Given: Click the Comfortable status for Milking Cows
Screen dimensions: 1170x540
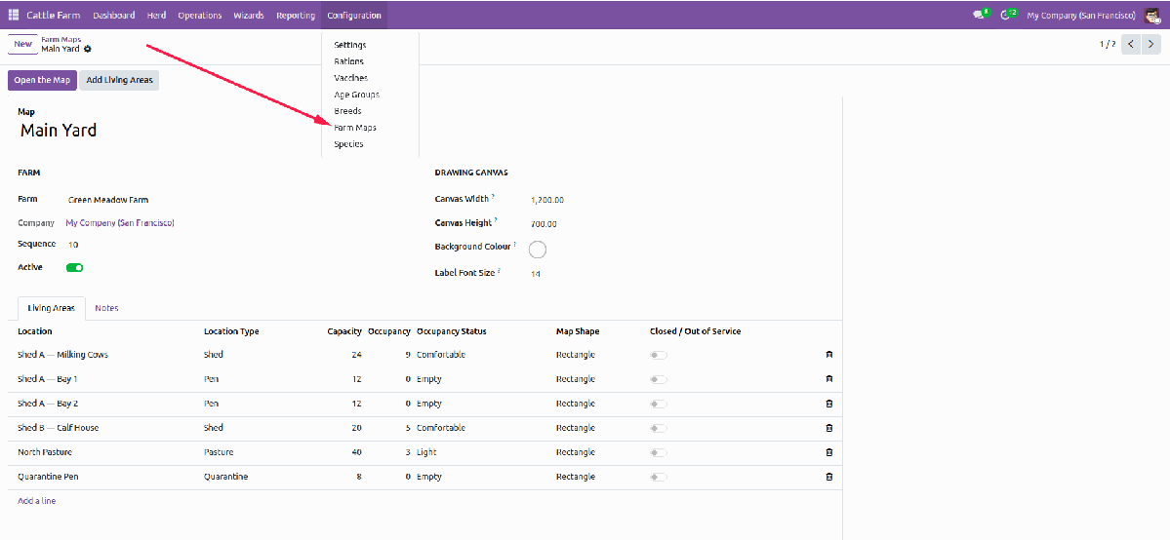Looking at the screenshot, I should (441, 355).
